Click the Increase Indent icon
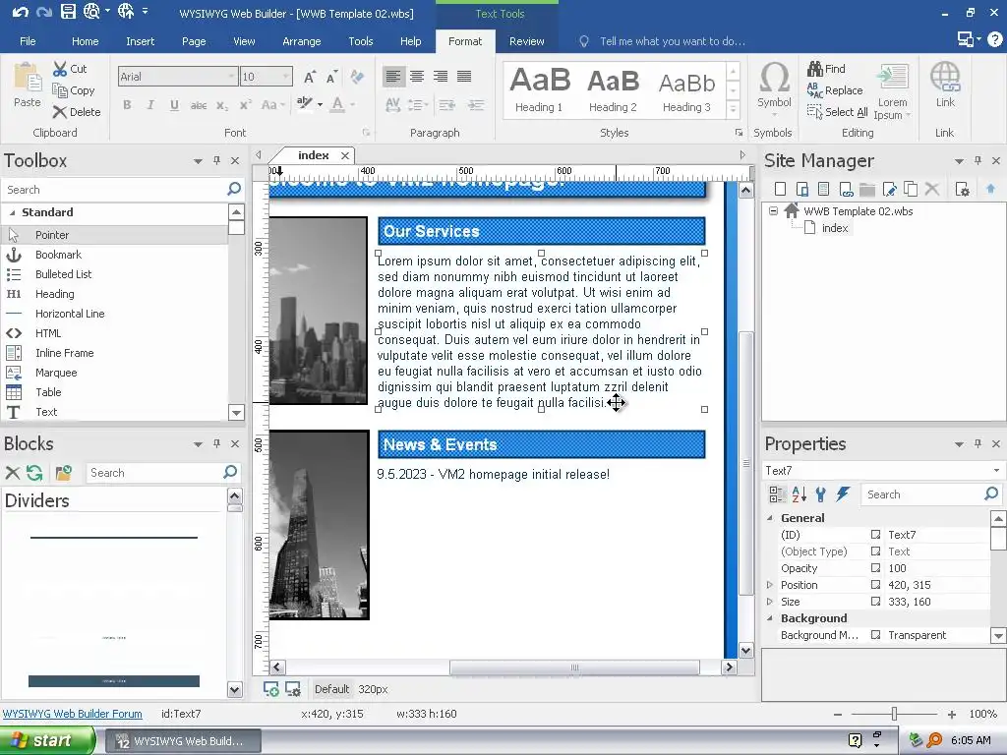The image size is (1007, 755). tap(475, 104)
